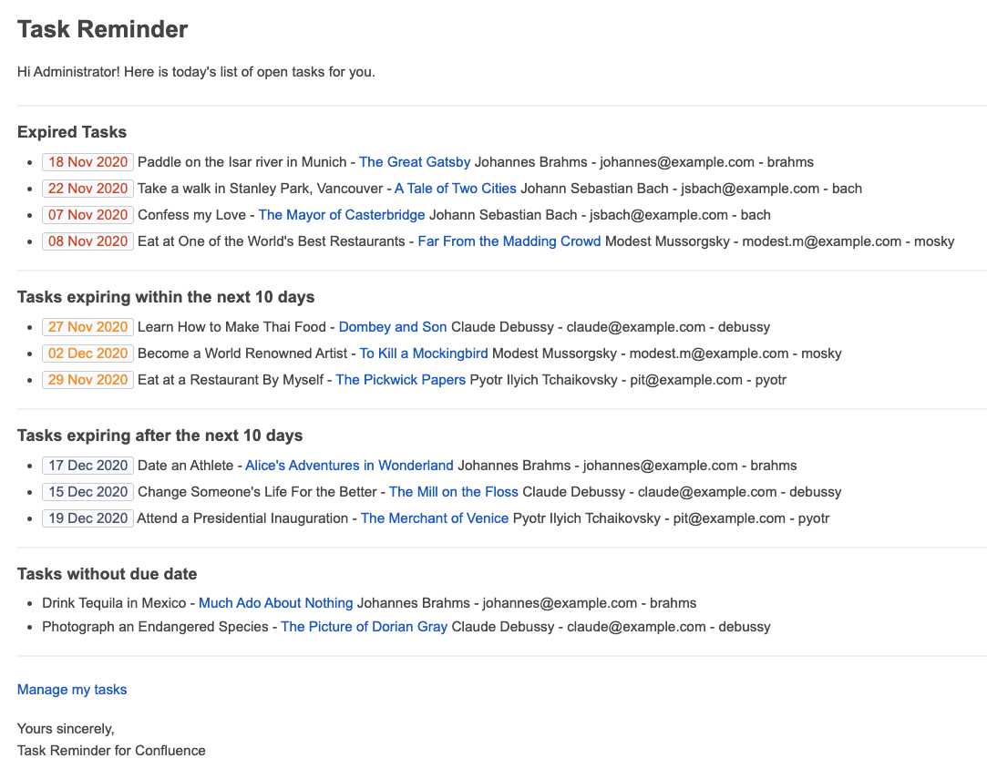Click the 22 Nov 2020 expired date badge
Image resolution: width=987 pixels, height=779 pixels.
coord(87,189)
